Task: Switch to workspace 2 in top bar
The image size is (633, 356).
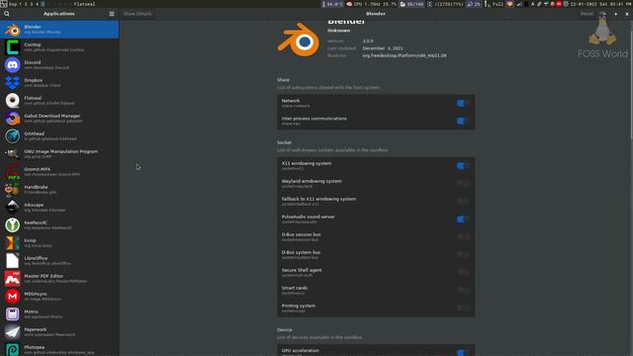Action: pyautogui.click(x=26, y=4)
